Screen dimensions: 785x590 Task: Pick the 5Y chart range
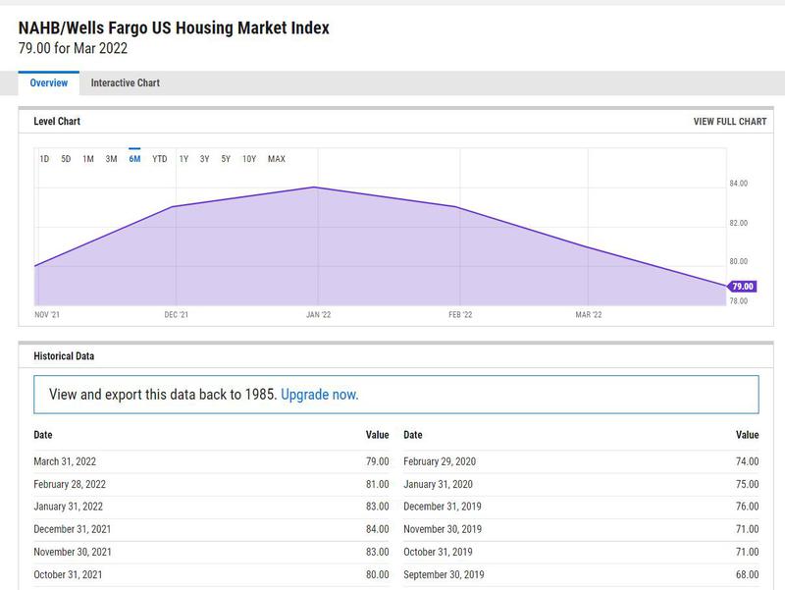click(226, 159)
